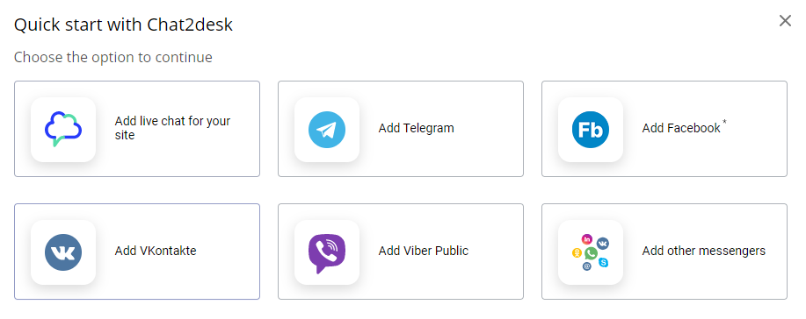Viewport: 806px width, 319px height.
Task: Choose the 'Add Telegram' label
Action: (417, 128)
